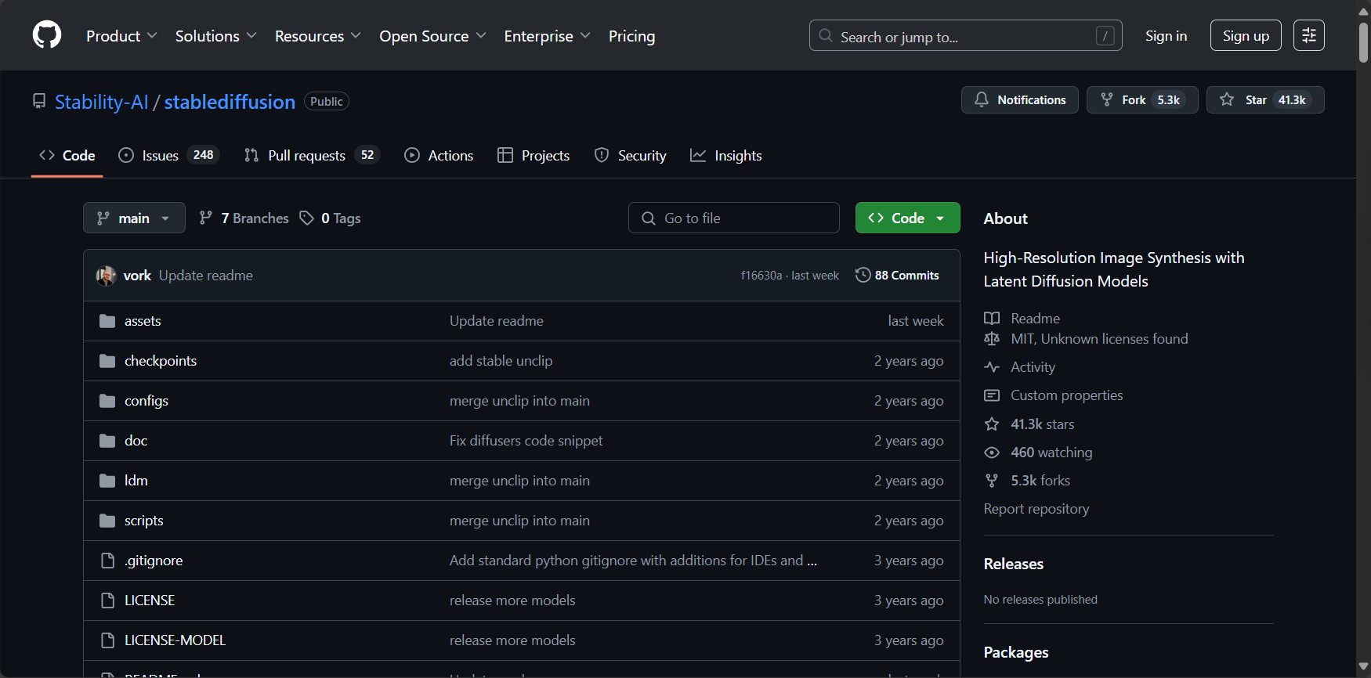Viewport: 1371px width, 678px height.
Task: Open MIT, Unknown licenses found link
Action: [1087, 339]
